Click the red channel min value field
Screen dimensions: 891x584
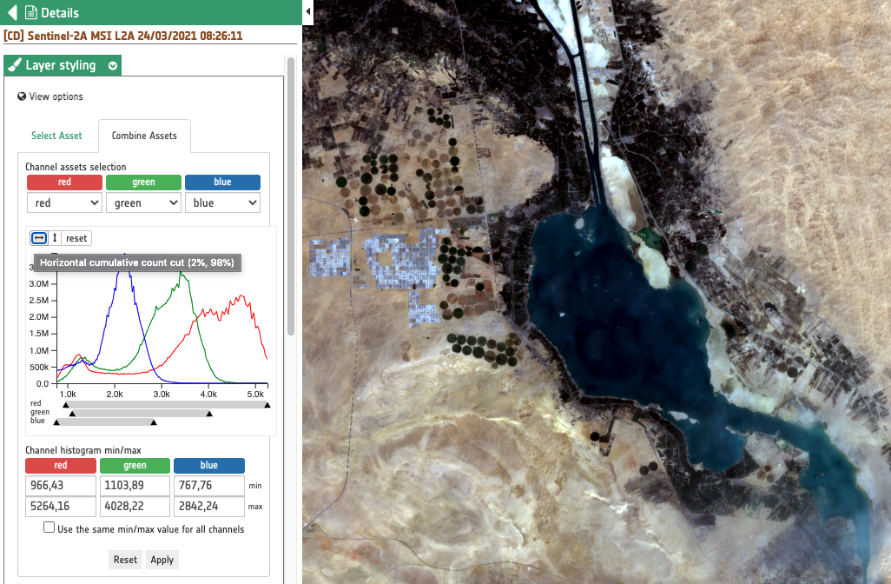pyautogui.click(x=59, y=485)
